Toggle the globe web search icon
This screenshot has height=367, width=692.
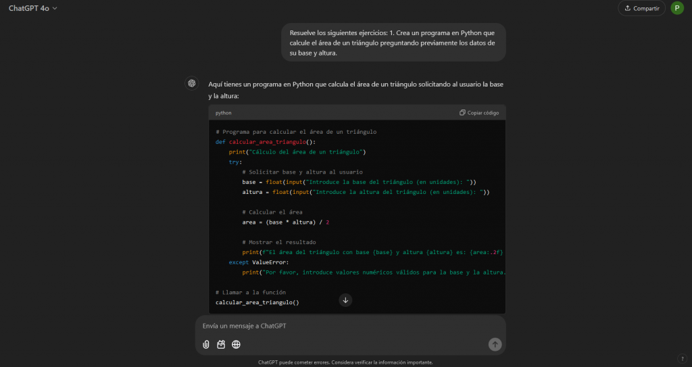click(x=236, y=345)
